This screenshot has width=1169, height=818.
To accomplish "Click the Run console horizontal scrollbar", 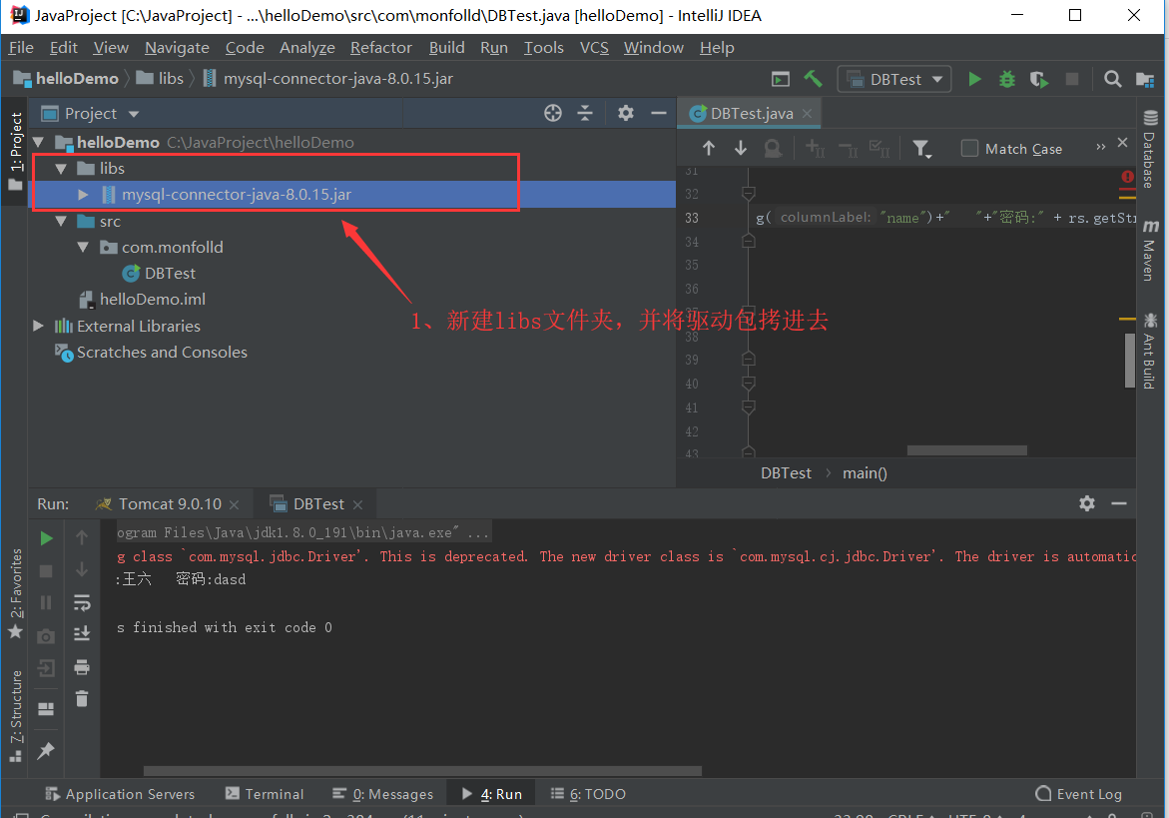I will pyautogui.click(x=422, y=771).
